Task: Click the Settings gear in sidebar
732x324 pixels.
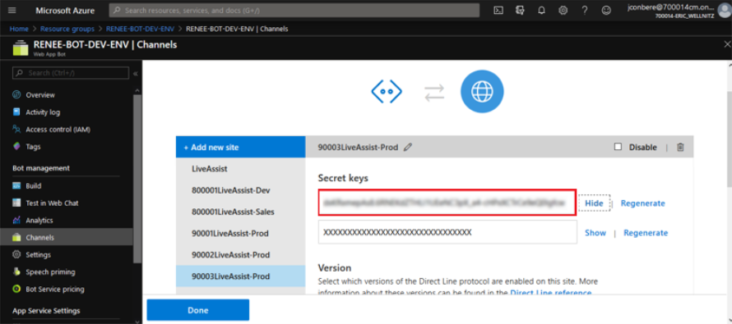Action: pos(16,254)
